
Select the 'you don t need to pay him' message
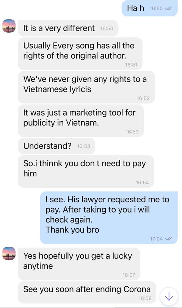point(86,171)
